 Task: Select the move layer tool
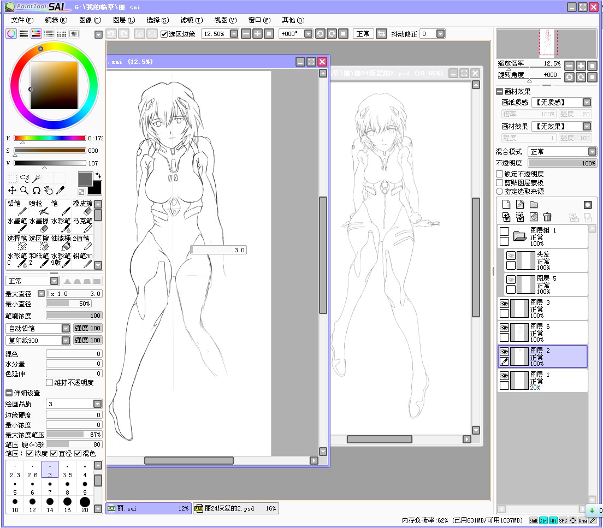(13, 191)
